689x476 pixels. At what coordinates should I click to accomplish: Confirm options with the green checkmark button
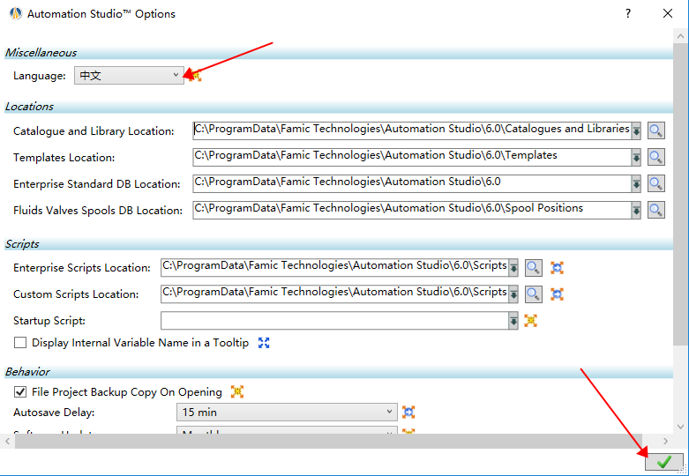coord(664,462)
